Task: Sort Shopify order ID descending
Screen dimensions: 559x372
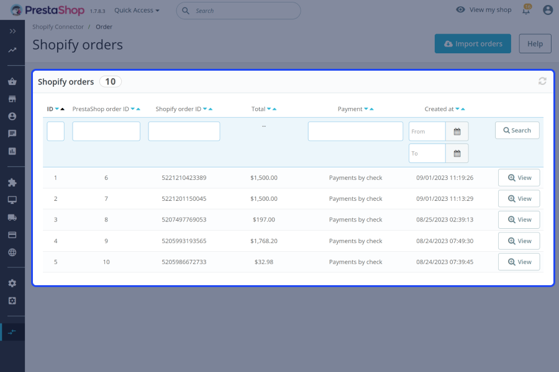Action: 205,109
